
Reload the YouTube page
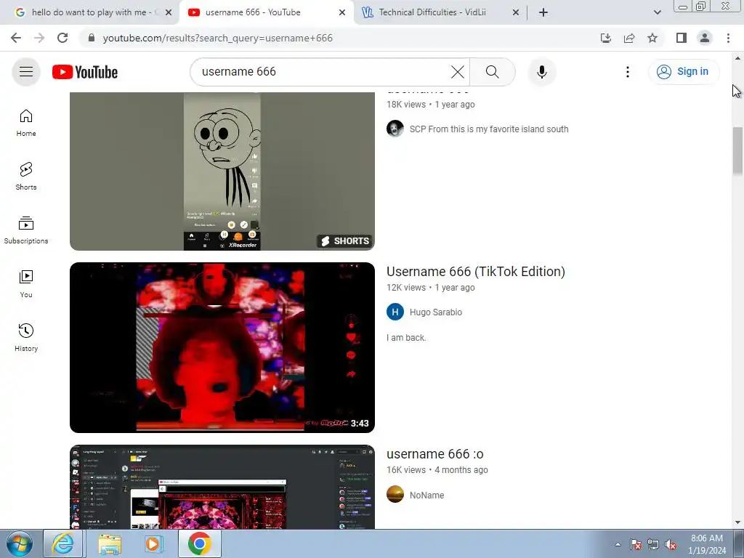62,38
